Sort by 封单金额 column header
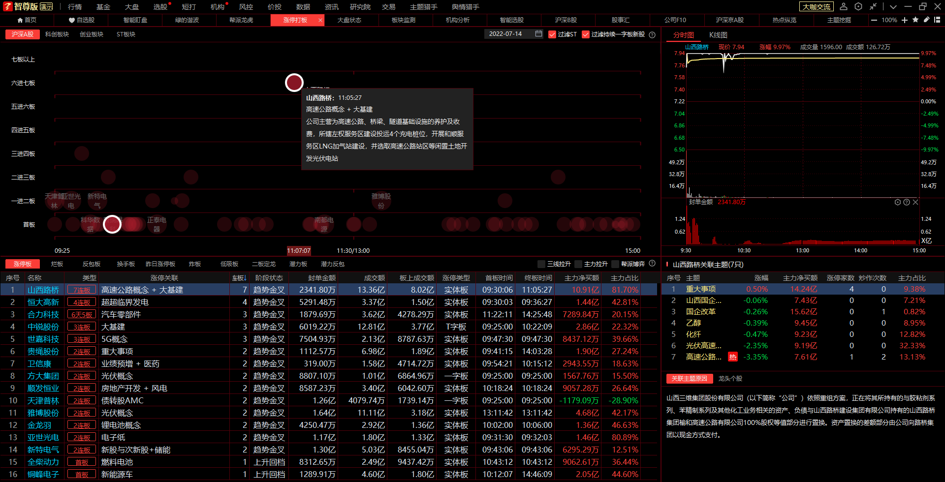The width and height of the screenshot is (945, 482). click(x=322, y=278)
